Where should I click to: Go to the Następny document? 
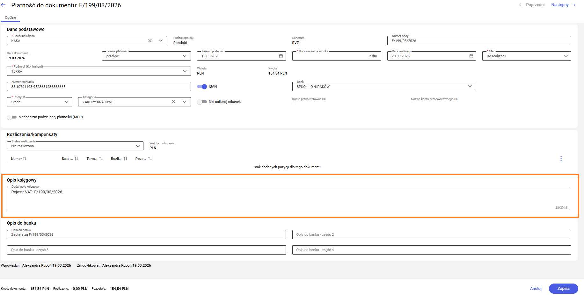tap(563, 5)
